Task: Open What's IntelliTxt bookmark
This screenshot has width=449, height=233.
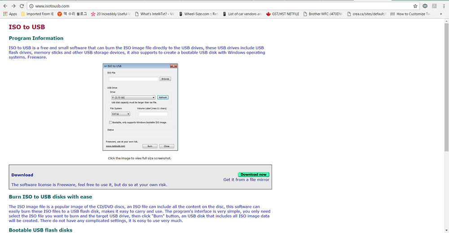Action: coord(154,14)
